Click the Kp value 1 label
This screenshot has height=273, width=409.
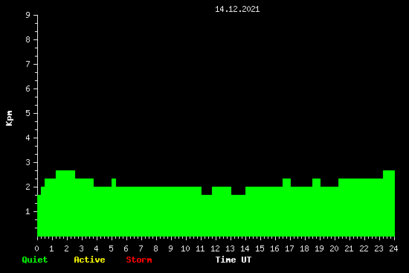tap(28, 211)
